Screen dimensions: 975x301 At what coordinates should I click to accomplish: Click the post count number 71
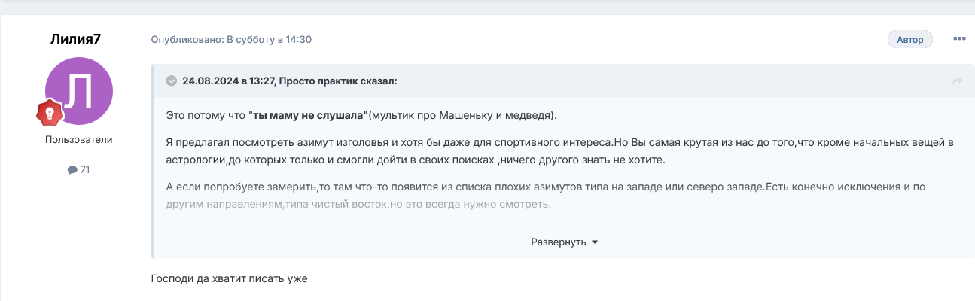[x=84, y=170]
